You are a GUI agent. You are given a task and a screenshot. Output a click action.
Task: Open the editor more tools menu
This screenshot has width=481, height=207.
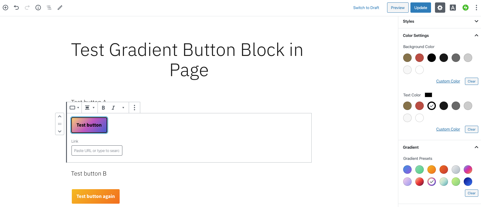[476, 8]
